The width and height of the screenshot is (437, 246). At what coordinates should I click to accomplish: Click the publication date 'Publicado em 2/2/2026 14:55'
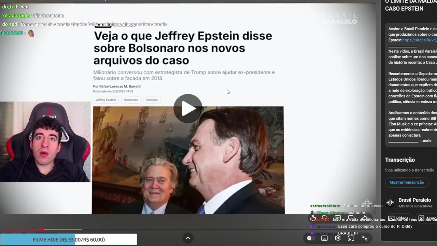(x=113, y=92)
